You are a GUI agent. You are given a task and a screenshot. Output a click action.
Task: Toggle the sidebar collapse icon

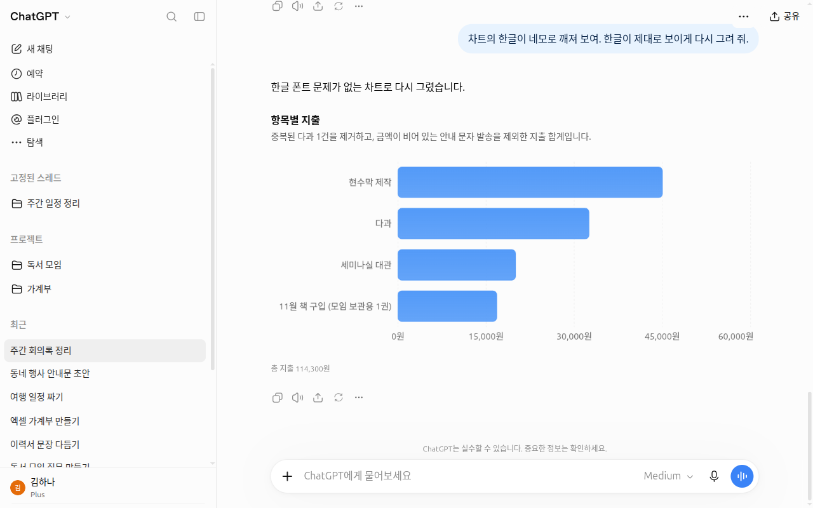click(x=199, y=17)
